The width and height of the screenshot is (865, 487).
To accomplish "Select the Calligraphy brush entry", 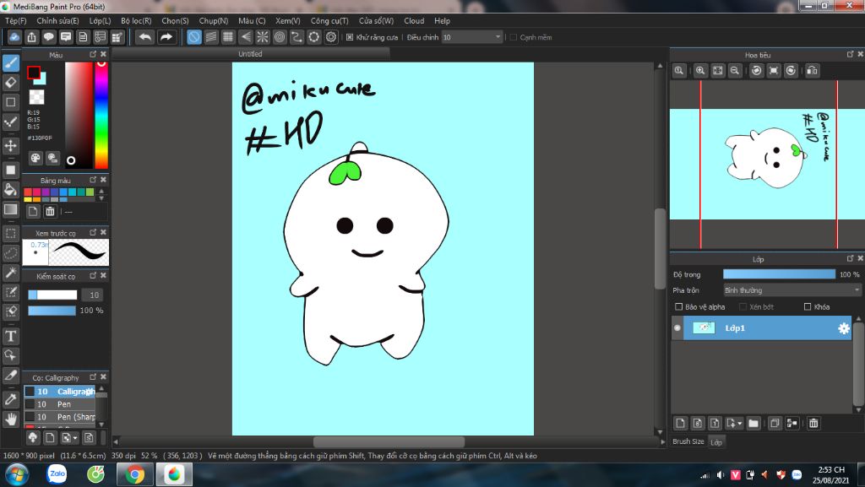I will coord(60,391).
